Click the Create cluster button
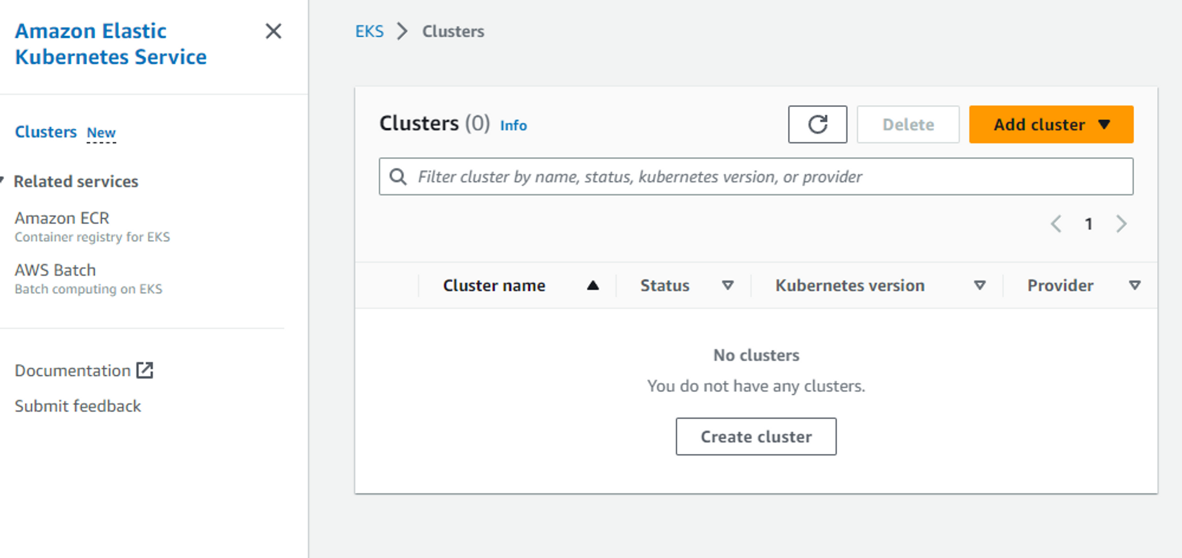The image size is (1182, 558). pos(756,436)
